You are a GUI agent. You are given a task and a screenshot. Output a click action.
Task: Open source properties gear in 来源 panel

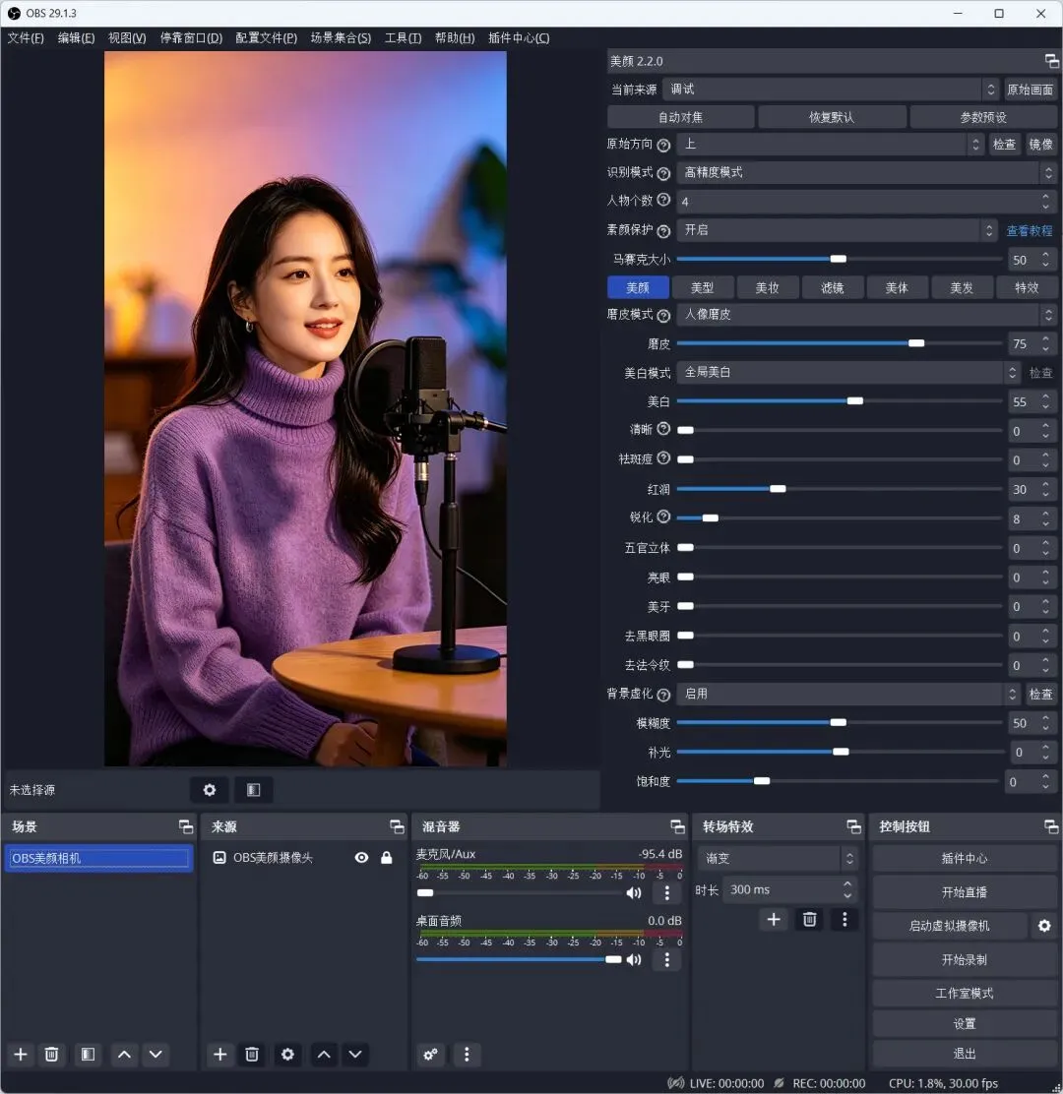tap(287, 1055)
